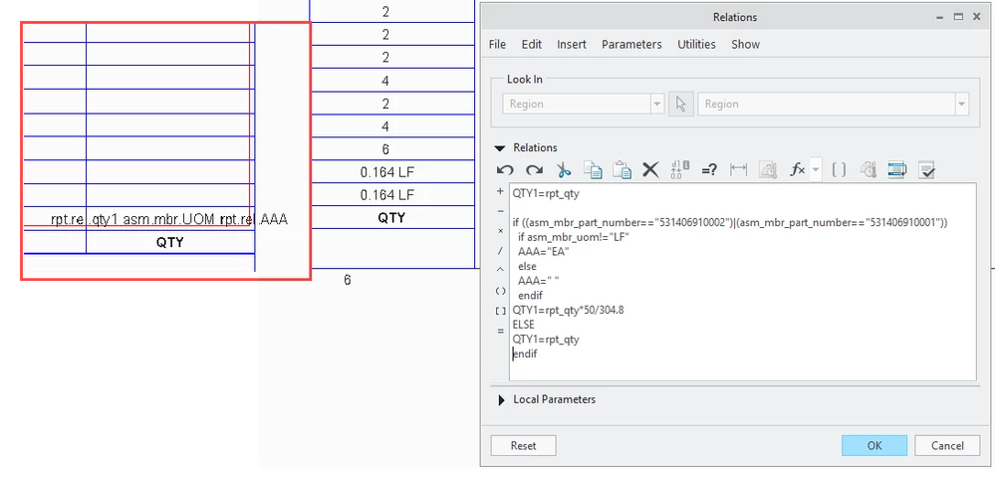Select the QTY label in zoomed inset
Image resolution: width=995 pixels, height=477 pixels.
click(x=170, y=242)
